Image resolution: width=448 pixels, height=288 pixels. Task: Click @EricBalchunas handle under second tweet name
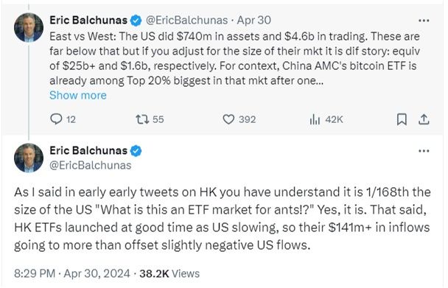coord(91,165)
